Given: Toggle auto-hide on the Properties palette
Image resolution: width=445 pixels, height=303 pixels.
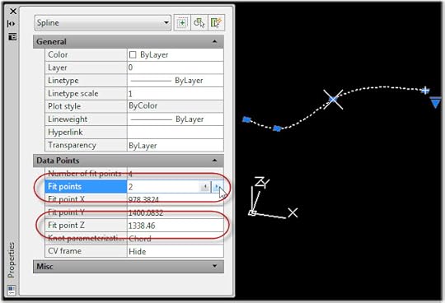Looking at the screenshot, I should 12,24.
